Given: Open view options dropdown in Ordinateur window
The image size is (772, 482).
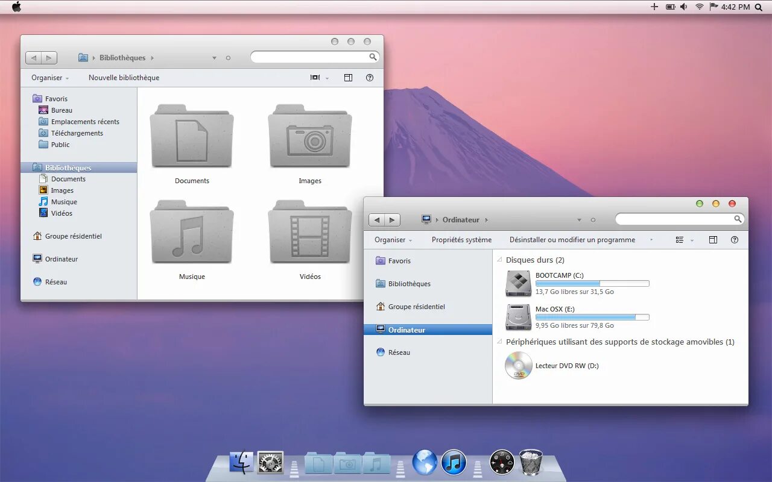Looking at the screenshot, I should point(692,240).
